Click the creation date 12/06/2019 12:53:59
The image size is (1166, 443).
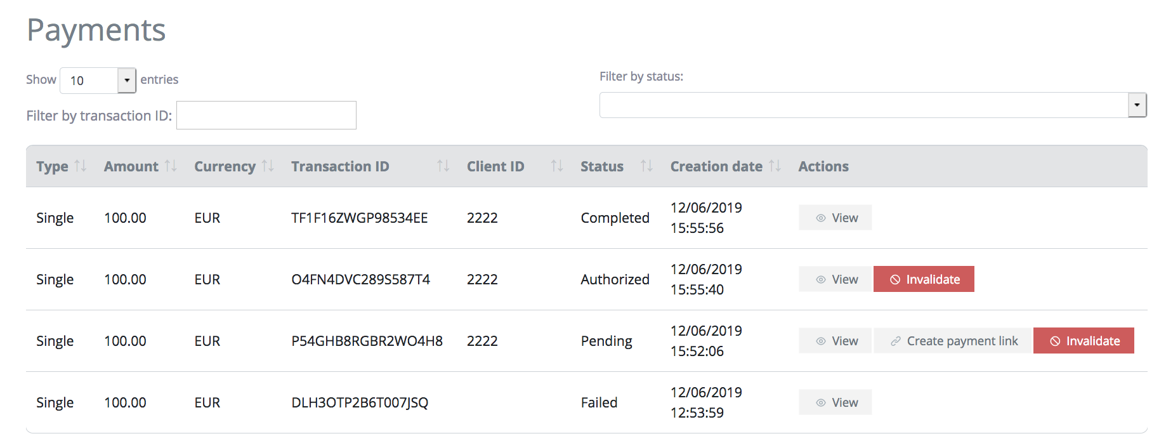tap(706, 402)
